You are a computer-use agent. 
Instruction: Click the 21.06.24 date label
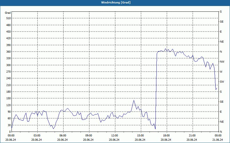point(218,140)
